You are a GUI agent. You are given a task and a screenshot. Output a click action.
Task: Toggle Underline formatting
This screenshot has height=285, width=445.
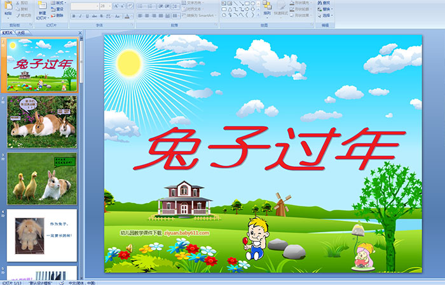pyautogui.click(x=87, y=16)
